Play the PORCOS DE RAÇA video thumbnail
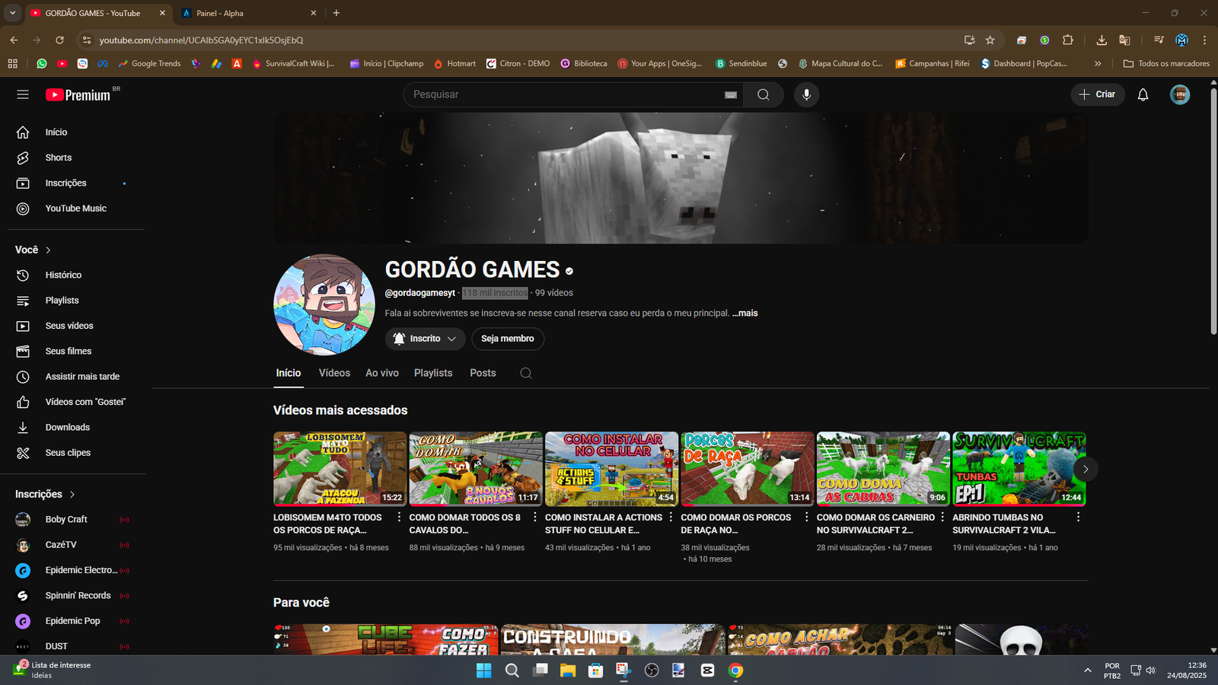1218x685 pixels. [x=748, y=469]
